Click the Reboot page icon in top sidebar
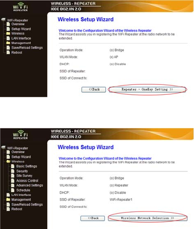Screen dimensions: 194x229 pos(9,52)
